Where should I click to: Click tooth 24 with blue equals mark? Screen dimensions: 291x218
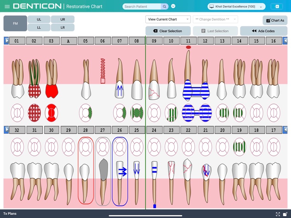pyautogui.click(x=154, y=184)
